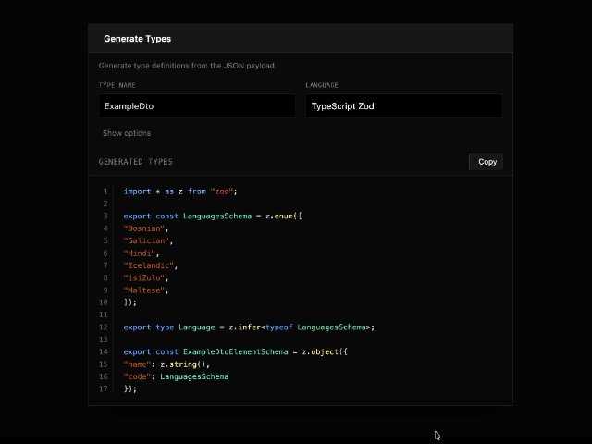Click the "Icelandic" string in code
Image resolution: width=592 pixels, height=444 pixels.
[x=149, y=265]
